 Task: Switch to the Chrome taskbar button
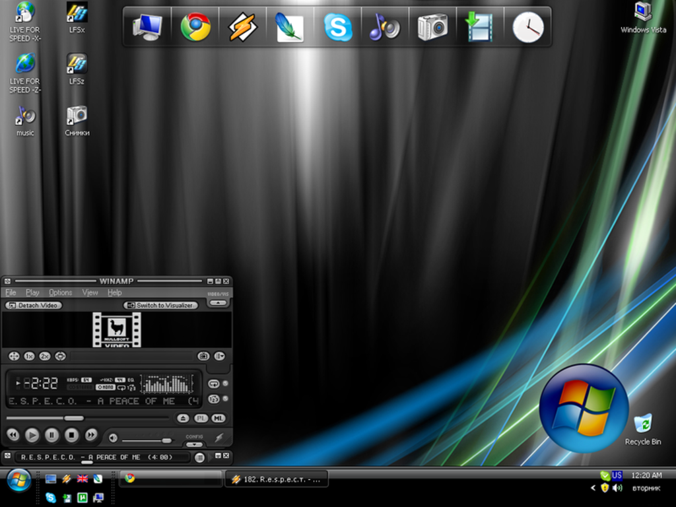(x=171, y=479)
